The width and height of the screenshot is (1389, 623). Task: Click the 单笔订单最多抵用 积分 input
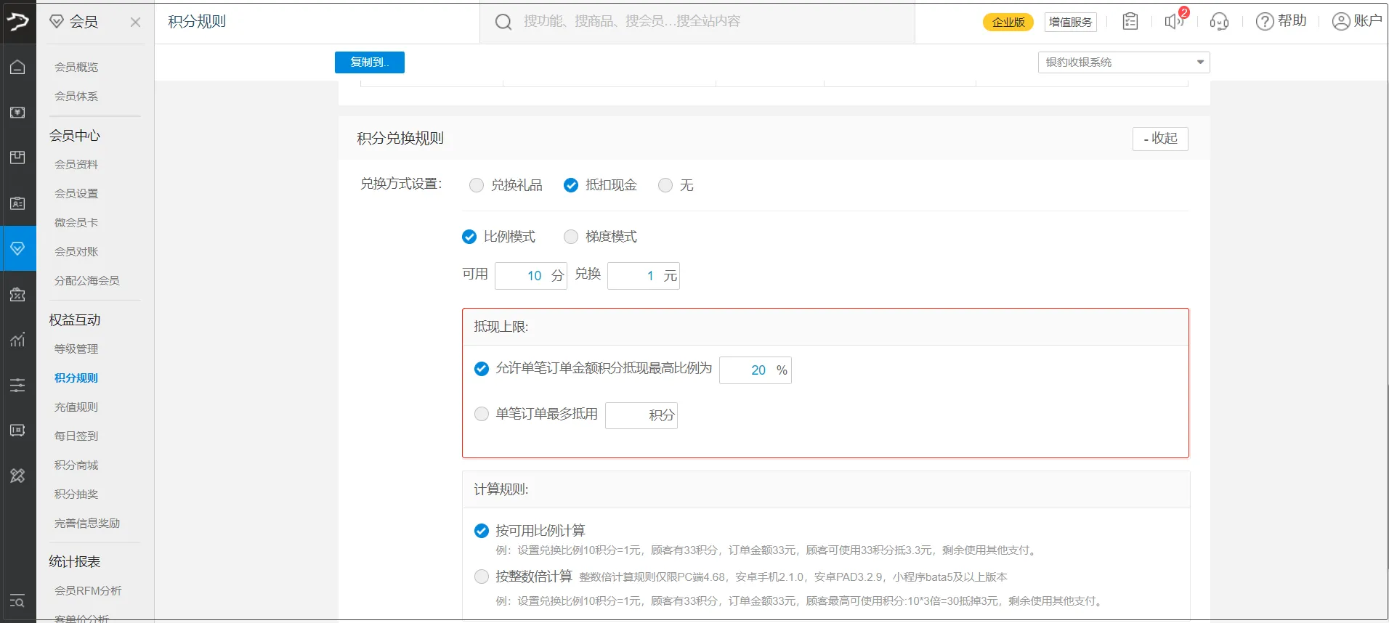coord(641,415)
